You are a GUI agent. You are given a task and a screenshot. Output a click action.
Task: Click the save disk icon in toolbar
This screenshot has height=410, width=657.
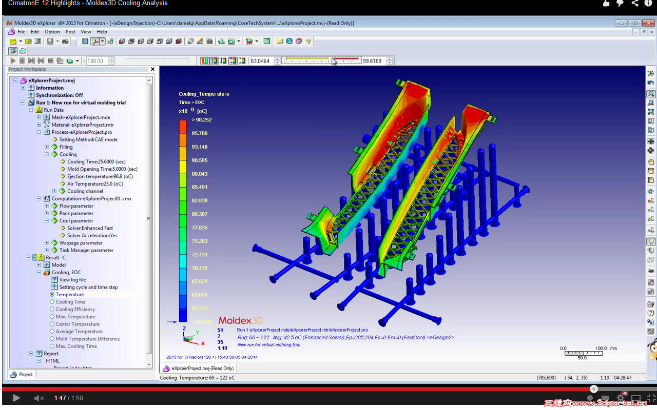click(50, 42)
